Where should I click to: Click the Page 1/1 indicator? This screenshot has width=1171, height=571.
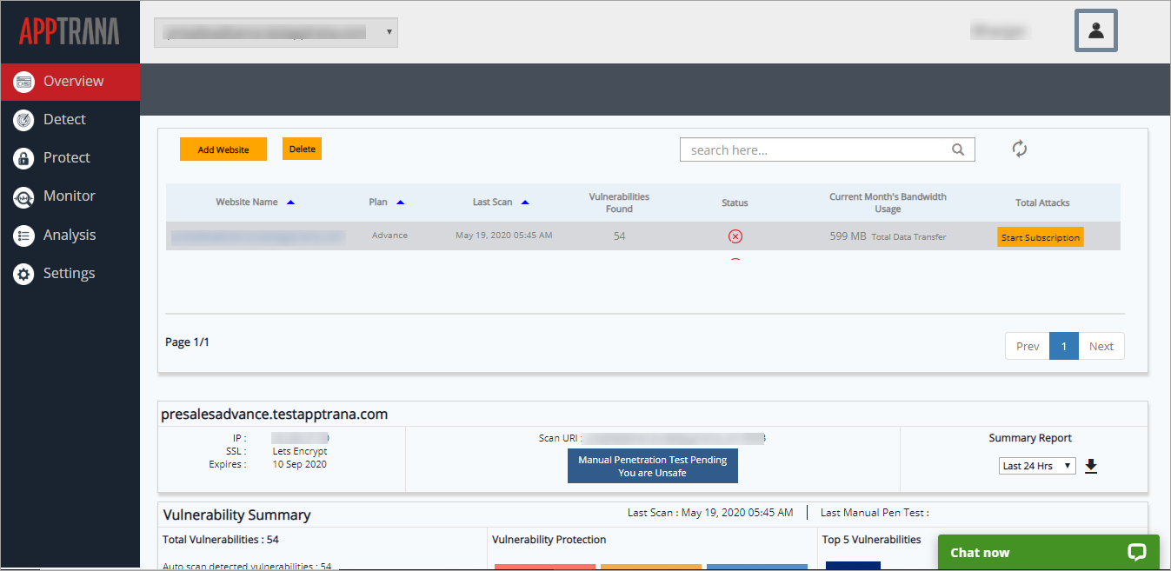187,342
